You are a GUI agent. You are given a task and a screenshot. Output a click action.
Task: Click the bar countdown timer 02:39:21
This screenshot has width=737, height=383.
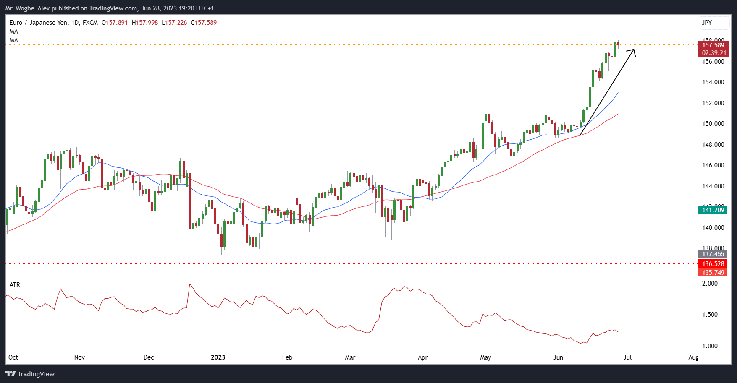tap(713, 53)
